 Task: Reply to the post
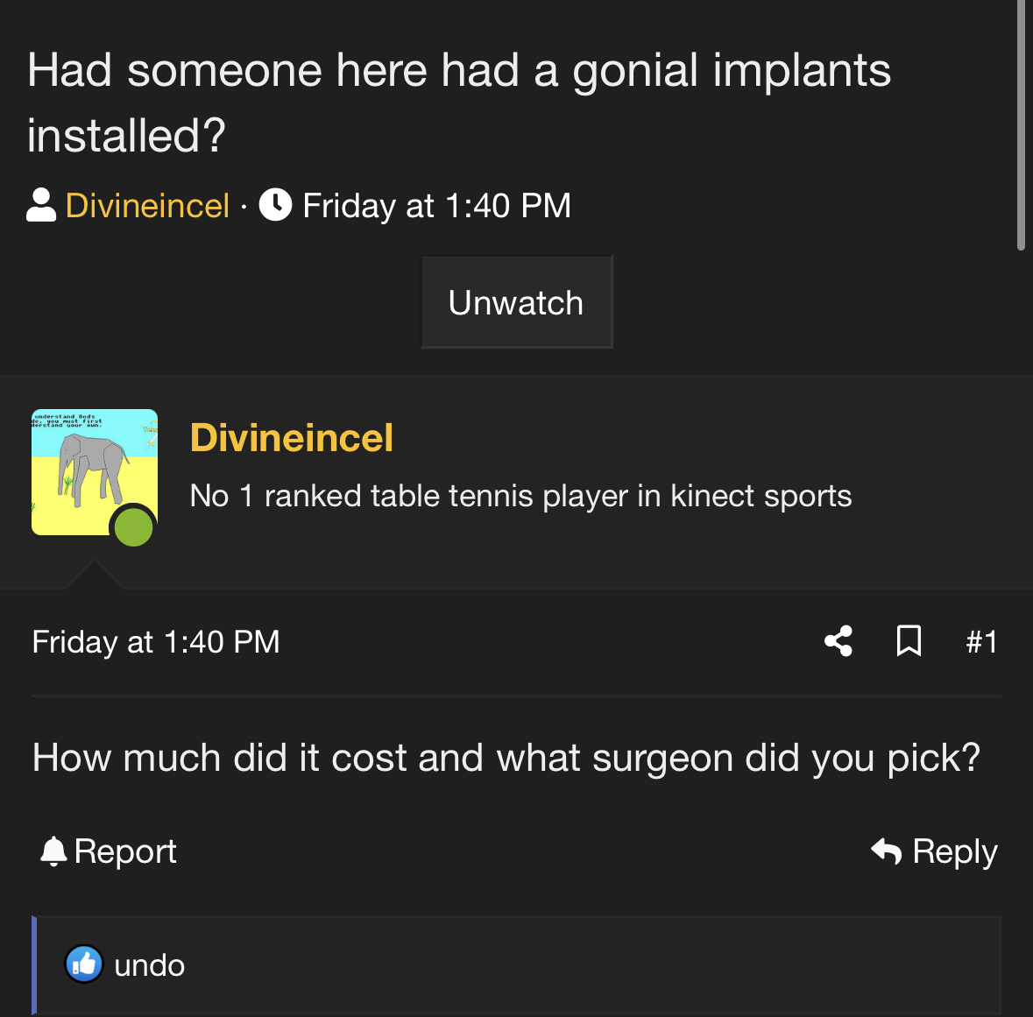[x=934, y=851]
